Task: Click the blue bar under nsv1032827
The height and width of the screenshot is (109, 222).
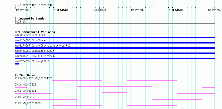Action: [x=115, y=37]
